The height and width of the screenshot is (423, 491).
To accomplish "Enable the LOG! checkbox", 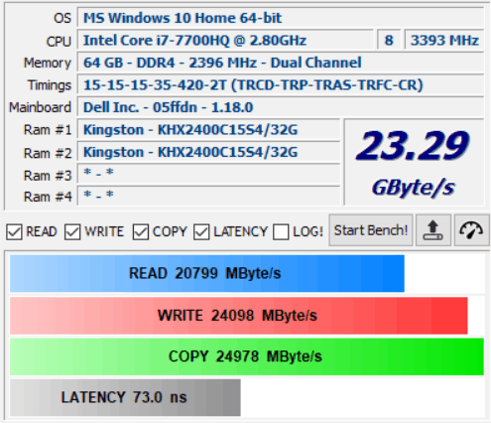I will click(281, 231).
